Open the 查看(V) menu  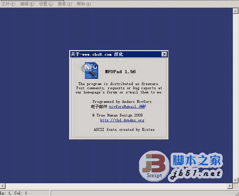[65, 4]
